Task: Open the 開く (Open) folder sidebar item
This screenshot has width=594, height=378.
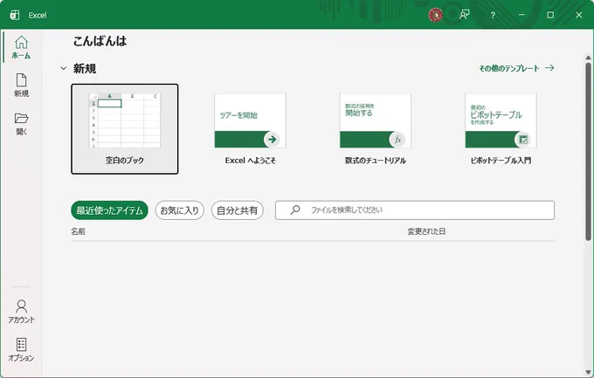Action: click(21, 124)
